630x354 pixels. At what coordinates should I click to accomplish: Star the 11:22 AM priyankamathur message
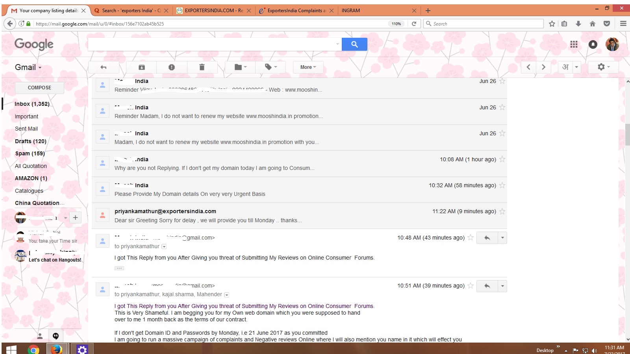502,211
